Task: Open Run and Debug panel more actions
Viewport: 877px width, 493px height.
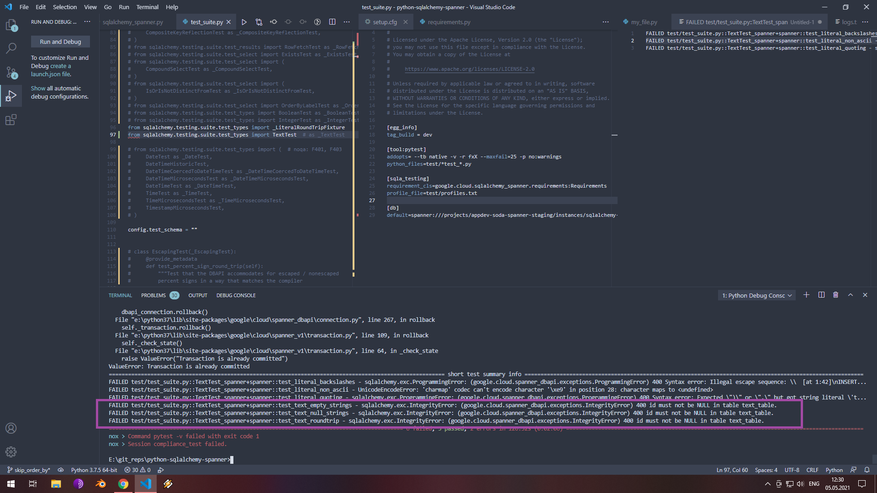Action: click(x=87, y=22)
